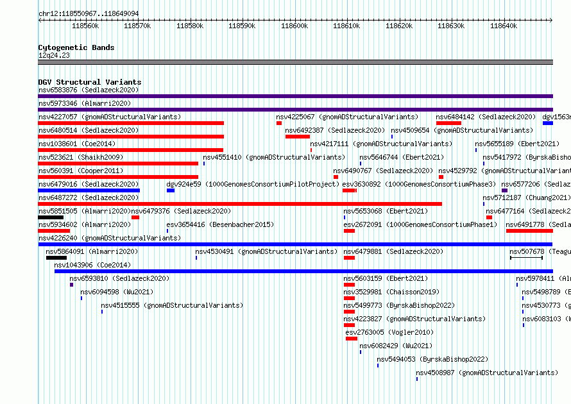This screenshot has height=404, width=571.
Task: Select the Cytogenetic Bands track title
Action: 76,47
